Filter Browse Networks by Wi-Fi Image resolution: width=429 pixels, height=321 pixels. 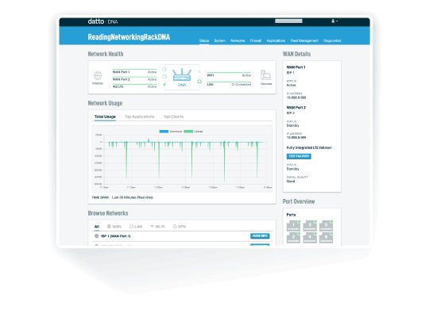coord(157,227)
